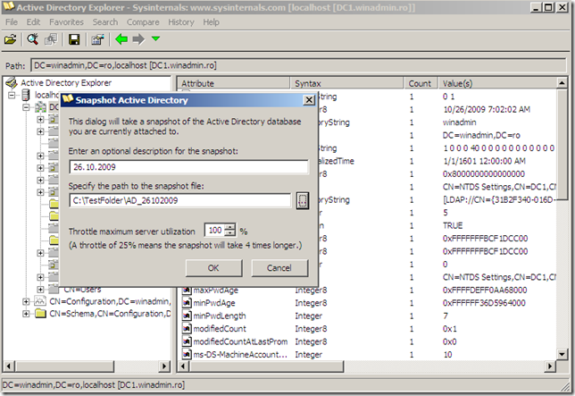Image resolution: width=575 pixels, height=396 pixels.
Task: Click tree pane horizontal scroll right arrow
Action: pyautogui.click(x=164, y=366)
